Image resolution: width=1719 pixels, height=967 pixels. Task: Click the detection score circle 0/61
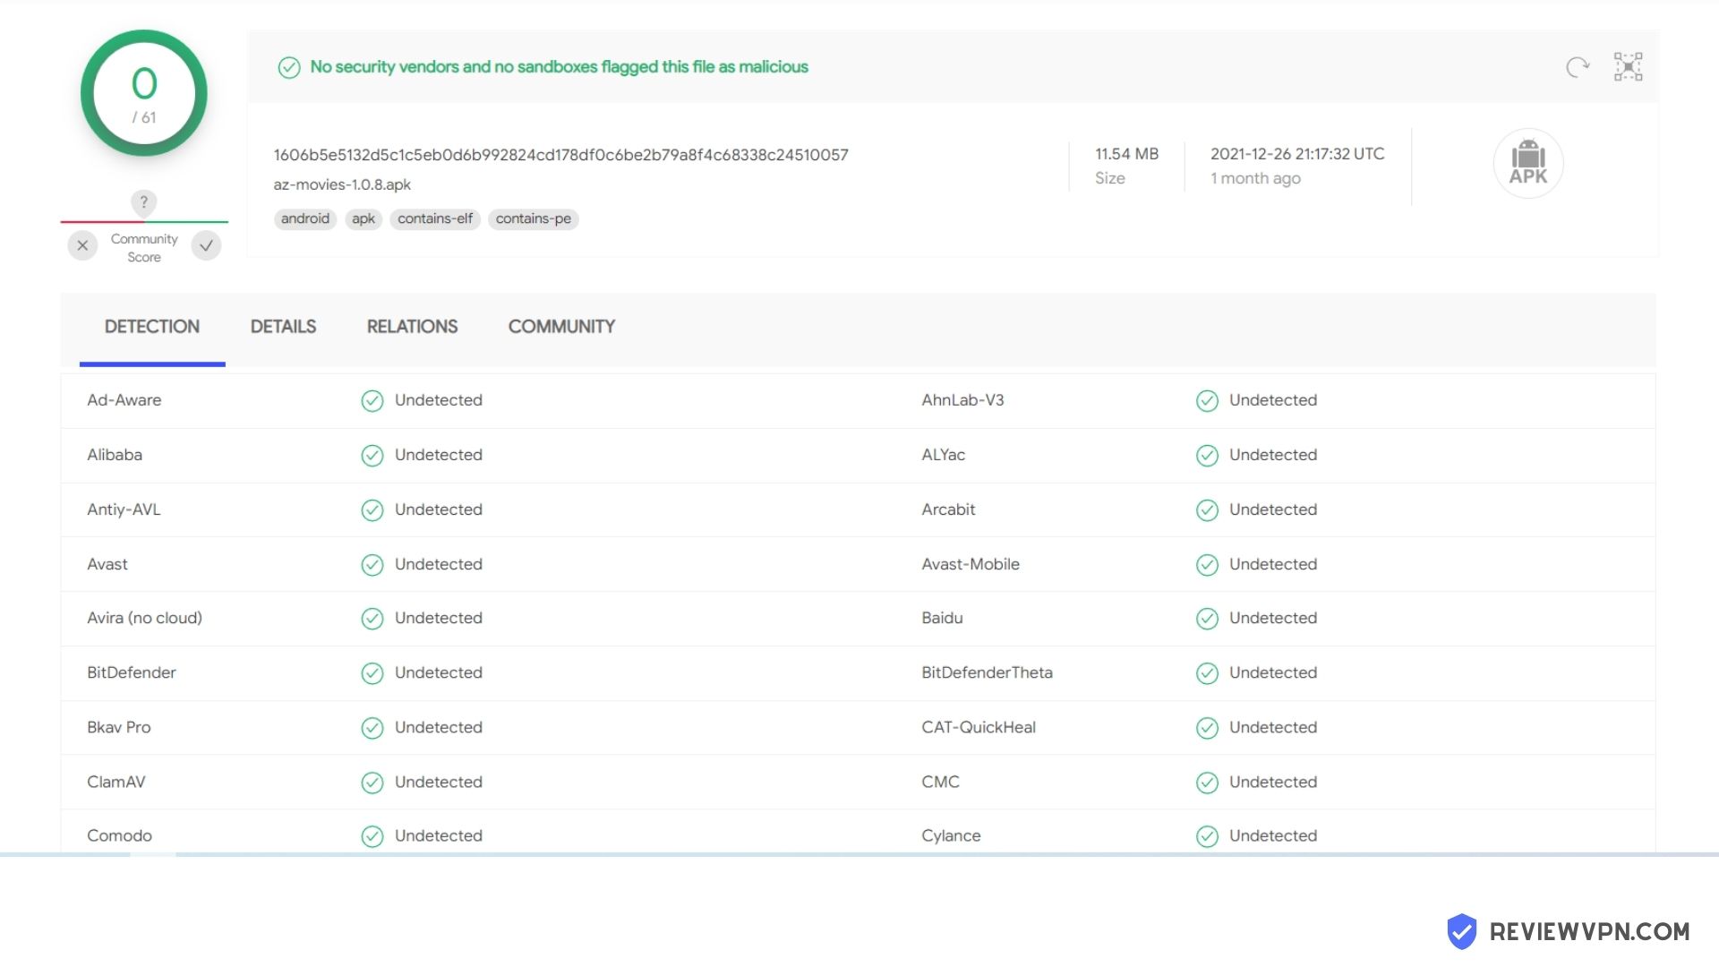[144, 93]
